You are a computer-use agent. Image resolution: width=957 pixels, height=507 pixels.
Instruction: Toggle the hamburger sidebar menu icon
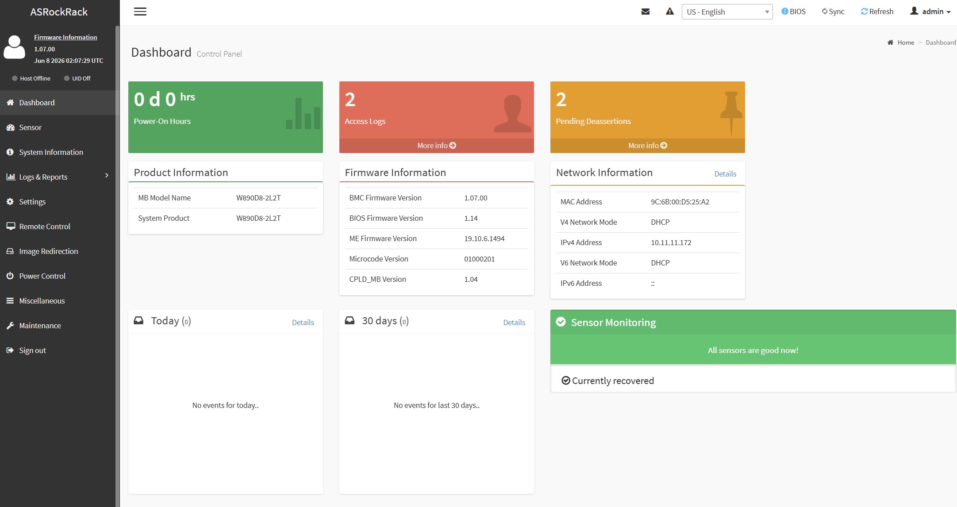[x=140, y=12]
